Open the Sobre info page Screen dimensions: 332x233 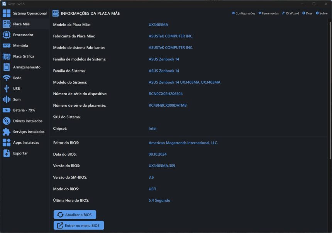tap(322, 13)
